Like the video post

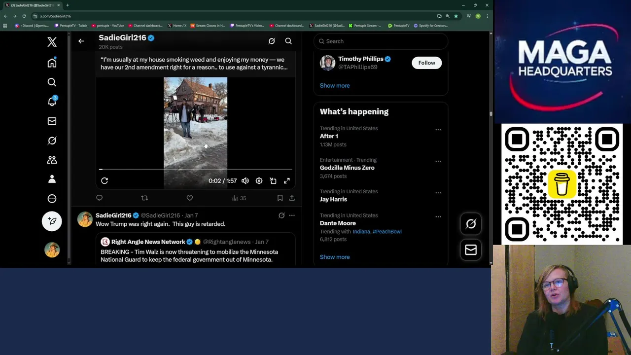point(190,198)
